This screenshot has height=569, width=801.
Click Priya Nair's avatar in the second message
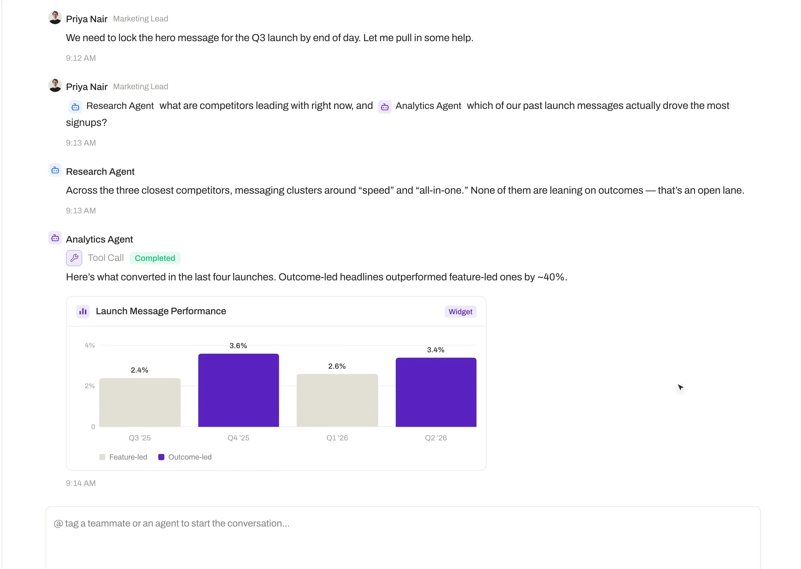coord(55,86)
